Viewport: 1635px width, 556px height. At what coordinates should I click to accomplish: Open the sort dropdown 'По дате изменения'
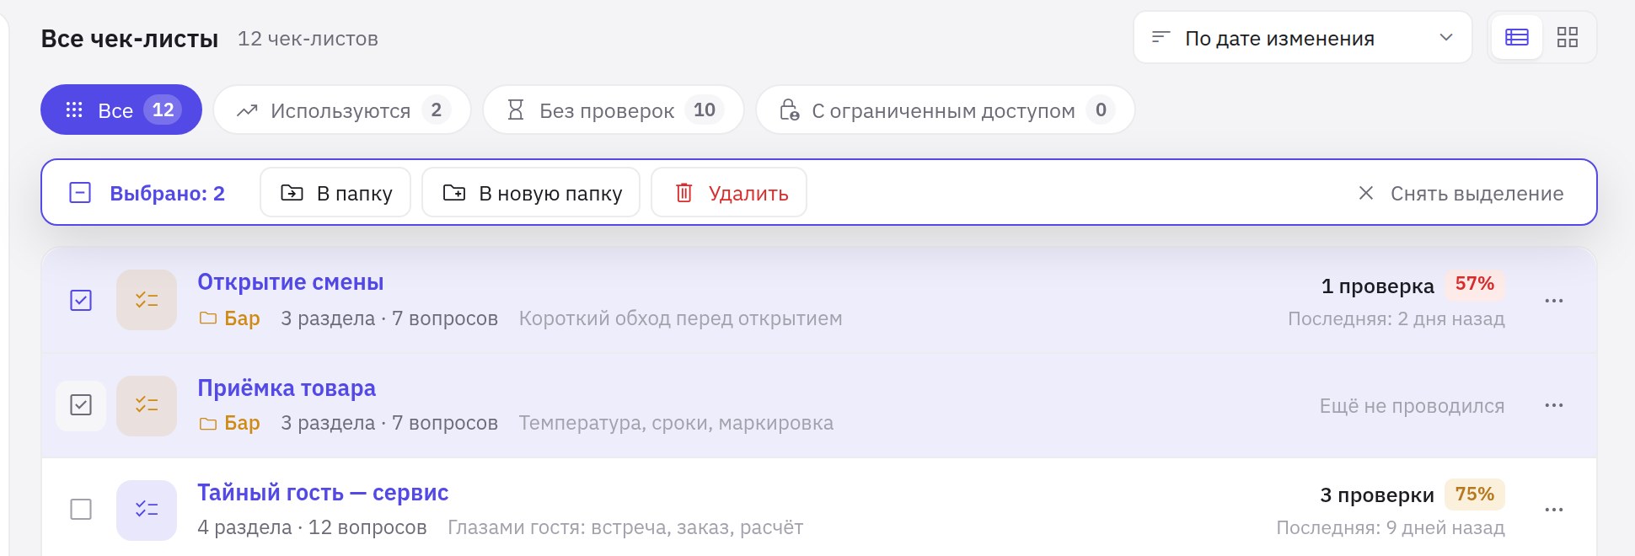pos(1302,37)
